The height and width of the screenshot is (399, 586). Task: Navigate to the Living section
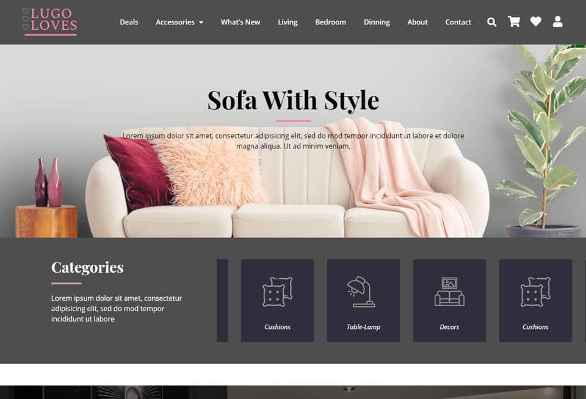(288, 22)
